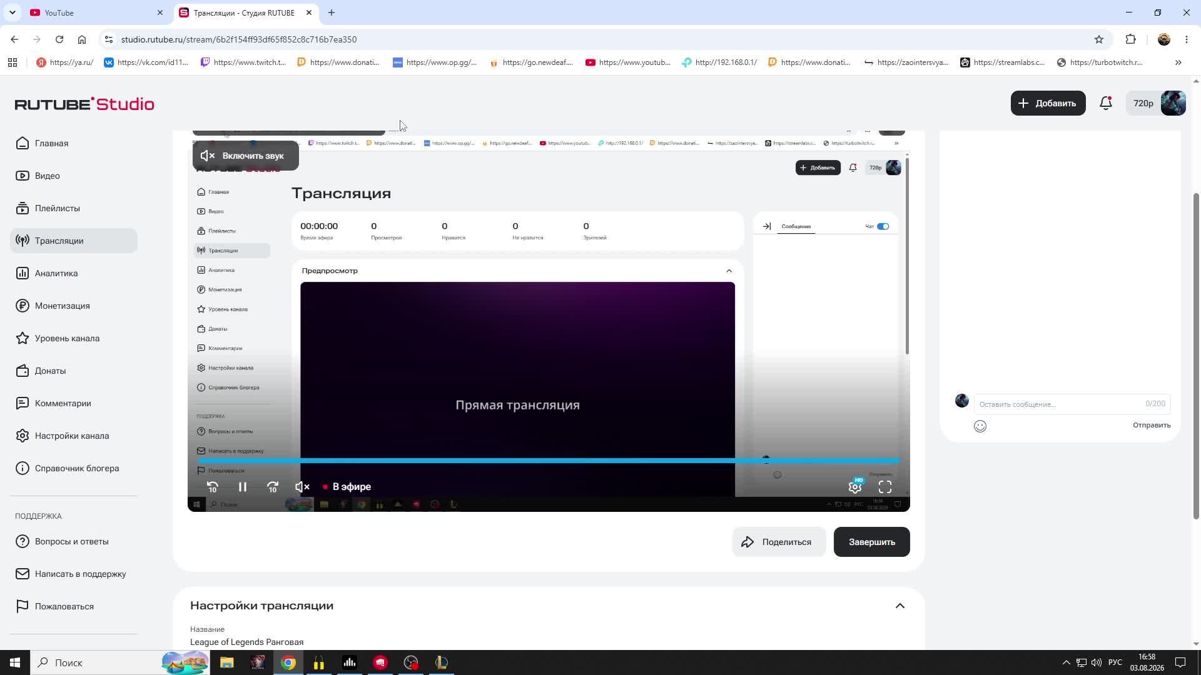Bookmark this page with the star
1201x675 pixels.
1099,39
